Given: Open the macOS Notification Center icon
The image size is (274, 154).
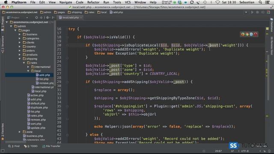Looking at the screenshot, I should (267, 2).
